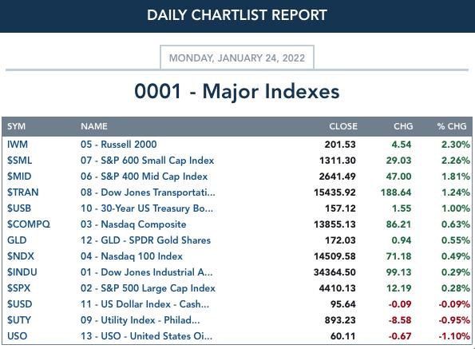Click 11 - US Dollar Index link
Viewport: 475px width, 349px height.
[144, 304]
